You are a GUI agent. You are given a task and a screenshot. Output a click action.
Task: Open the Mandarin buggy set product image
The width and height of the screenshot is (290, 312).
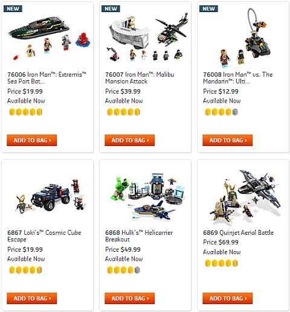click(245, 37)
